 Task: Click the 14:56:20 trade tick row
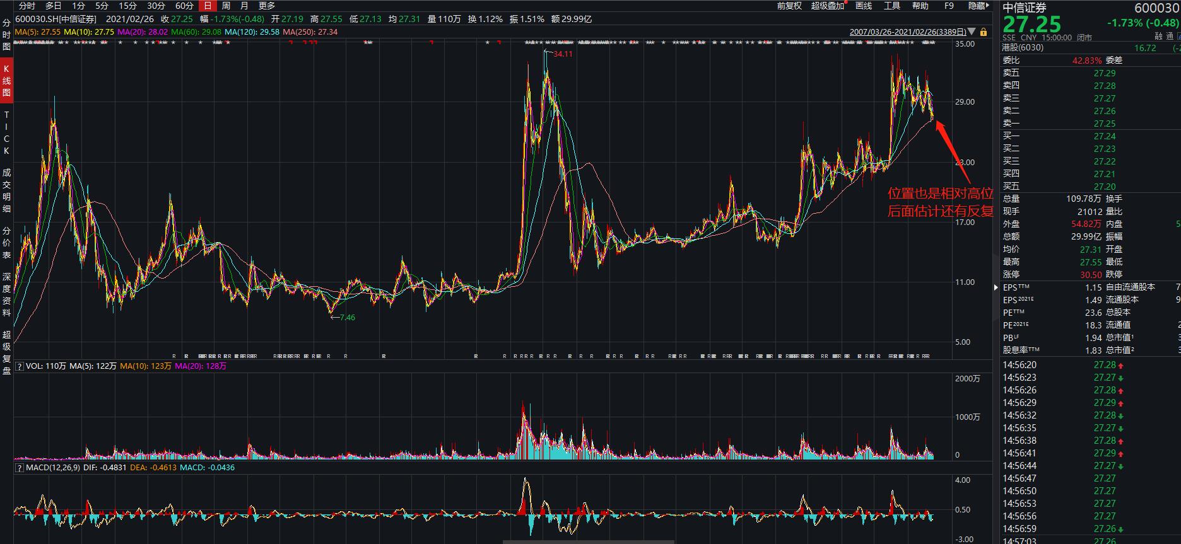coord(1090,365)
